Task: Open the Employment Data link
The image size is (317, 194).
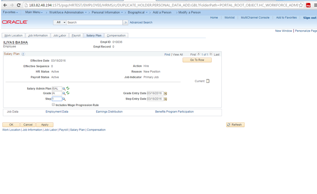Action: (x=57, y=111)
